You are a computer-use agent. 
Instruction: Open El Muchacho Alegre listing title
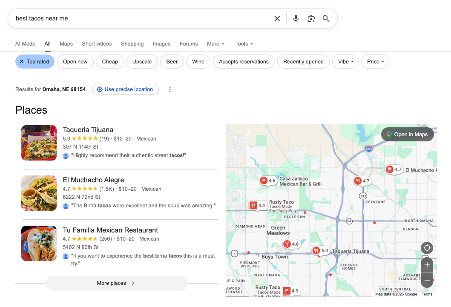tap(93, 180)
